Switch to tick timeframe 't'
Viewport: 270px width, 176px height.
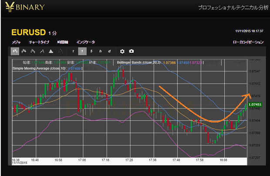pyautogui.click(x=73, y=51)
